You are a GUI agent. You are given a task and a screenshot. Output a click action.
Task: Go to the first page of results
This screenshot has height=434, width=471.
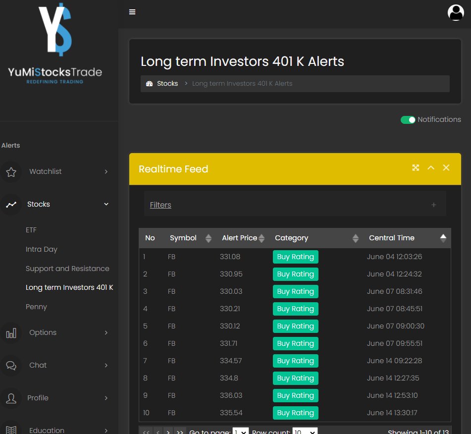coord(146,432)
